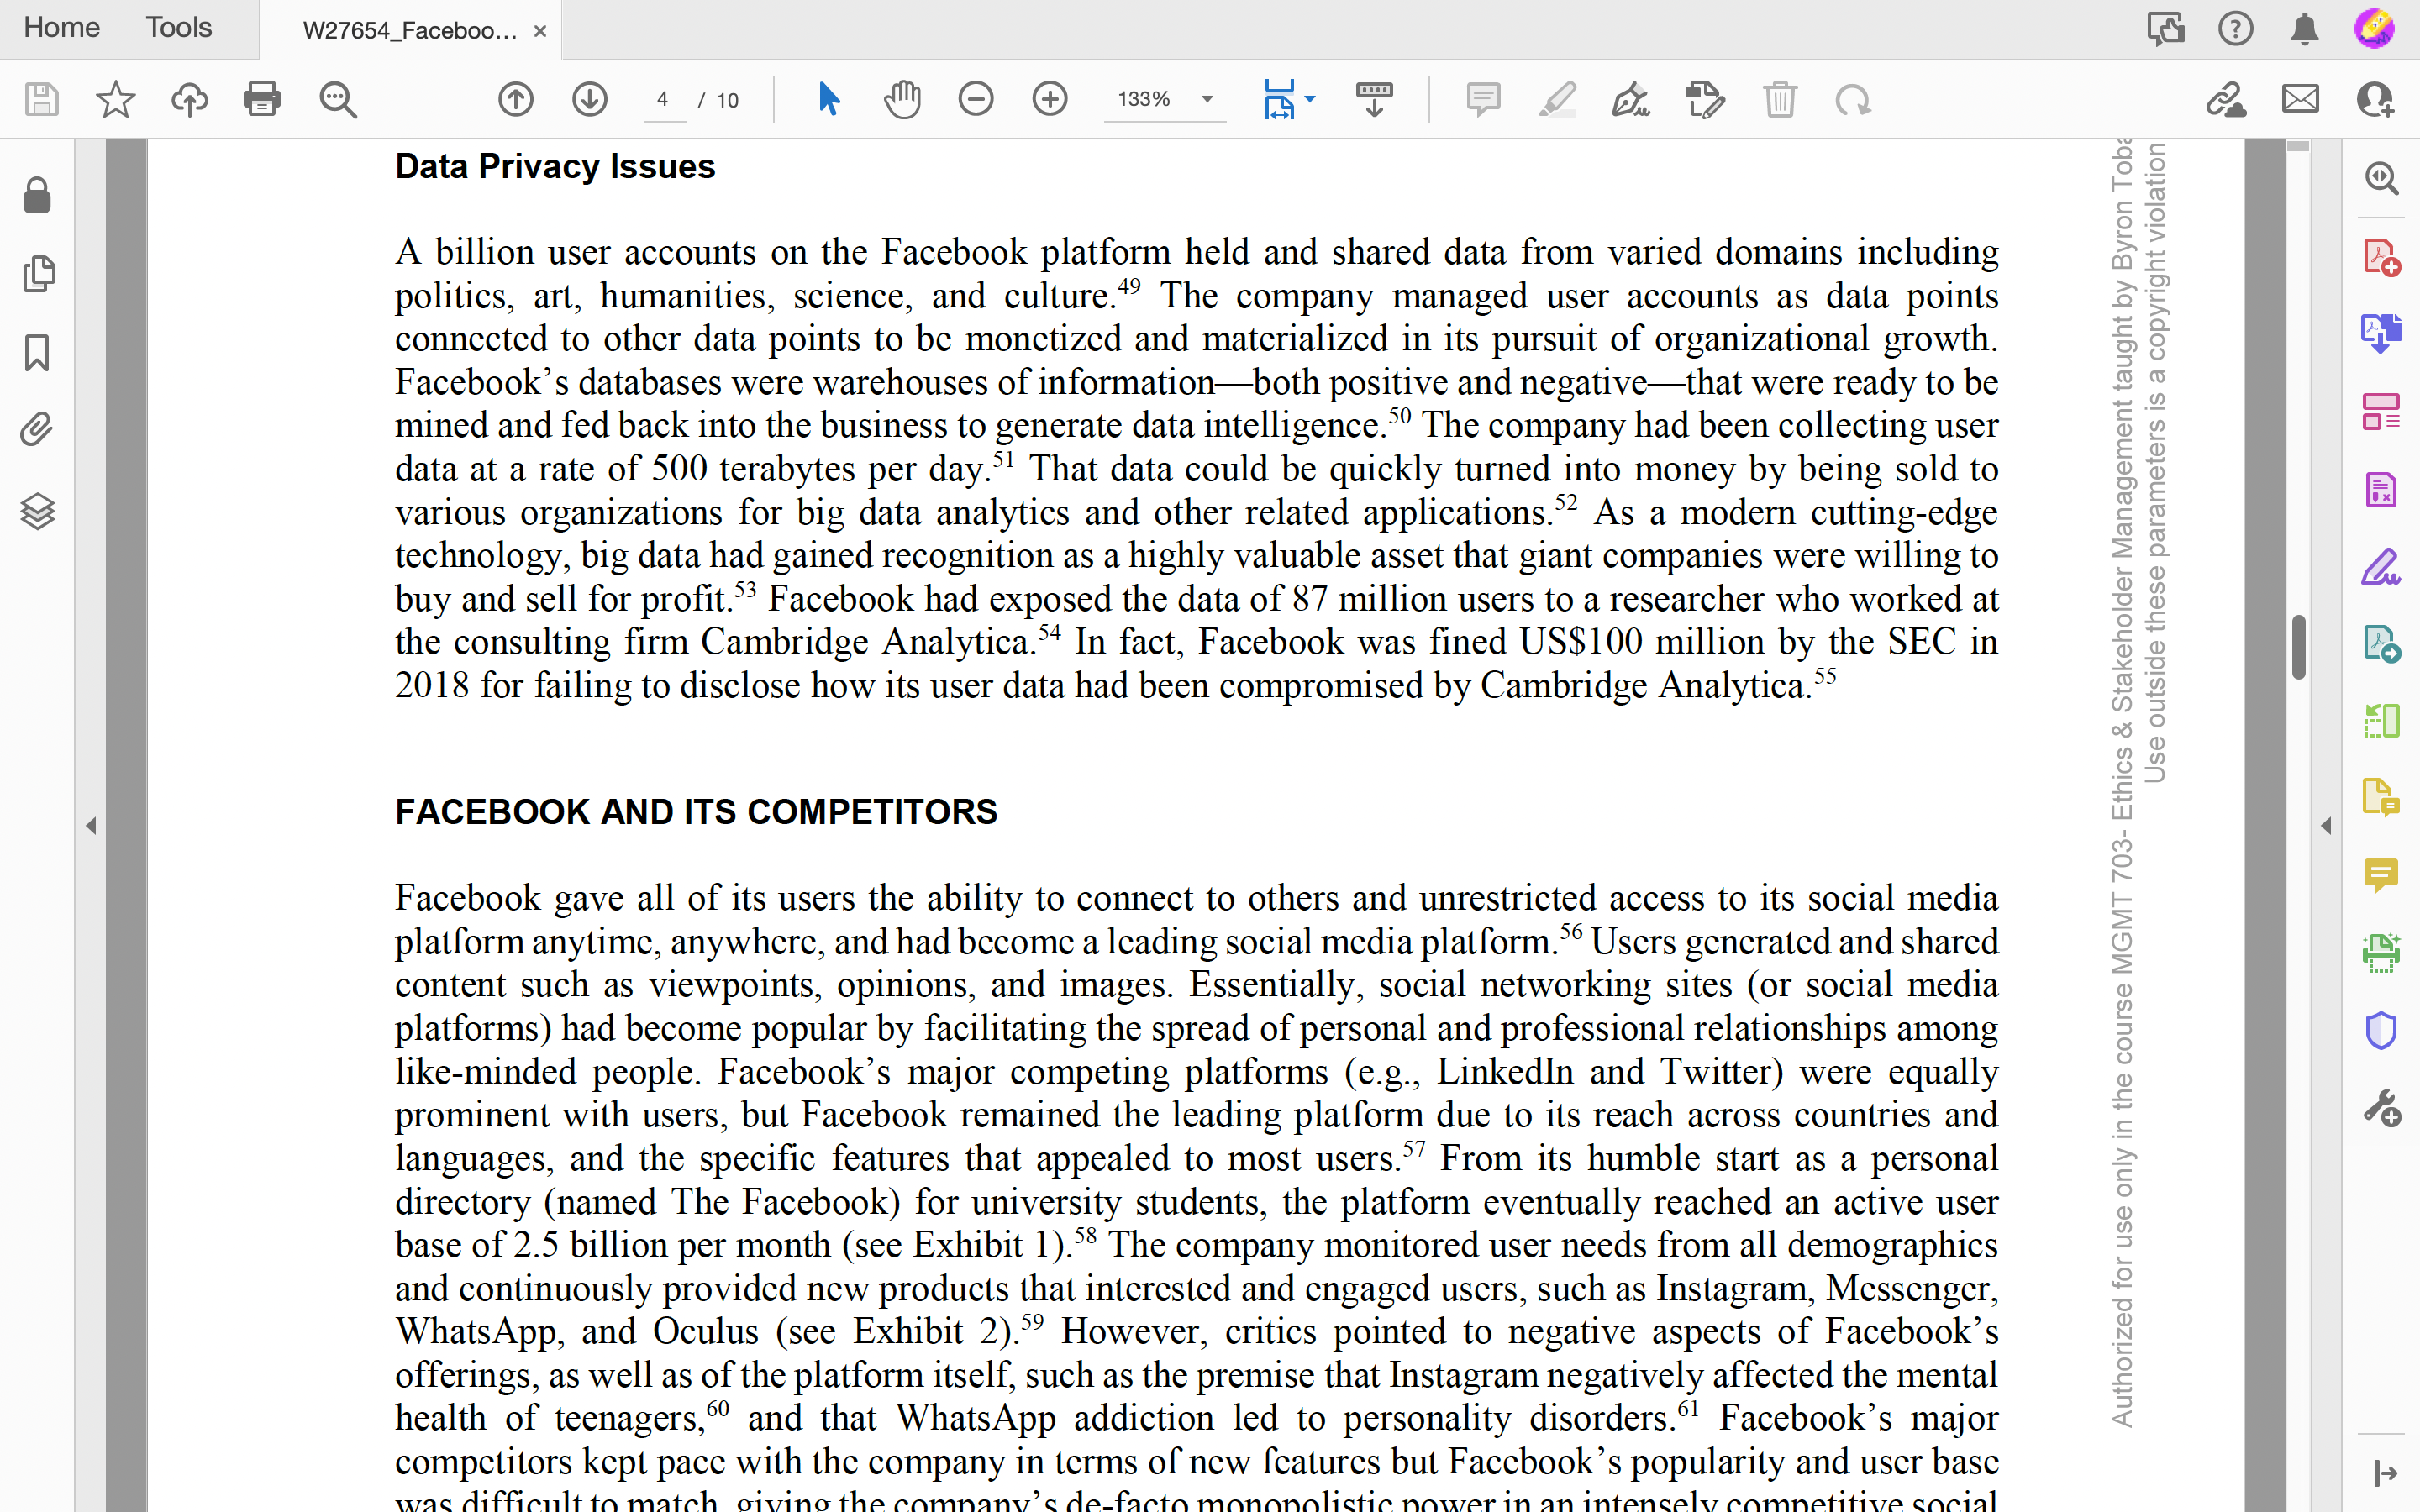Click the Attachments paperclip icon
Viewport: 2420px width, 1512px height.
pos(37,428)
